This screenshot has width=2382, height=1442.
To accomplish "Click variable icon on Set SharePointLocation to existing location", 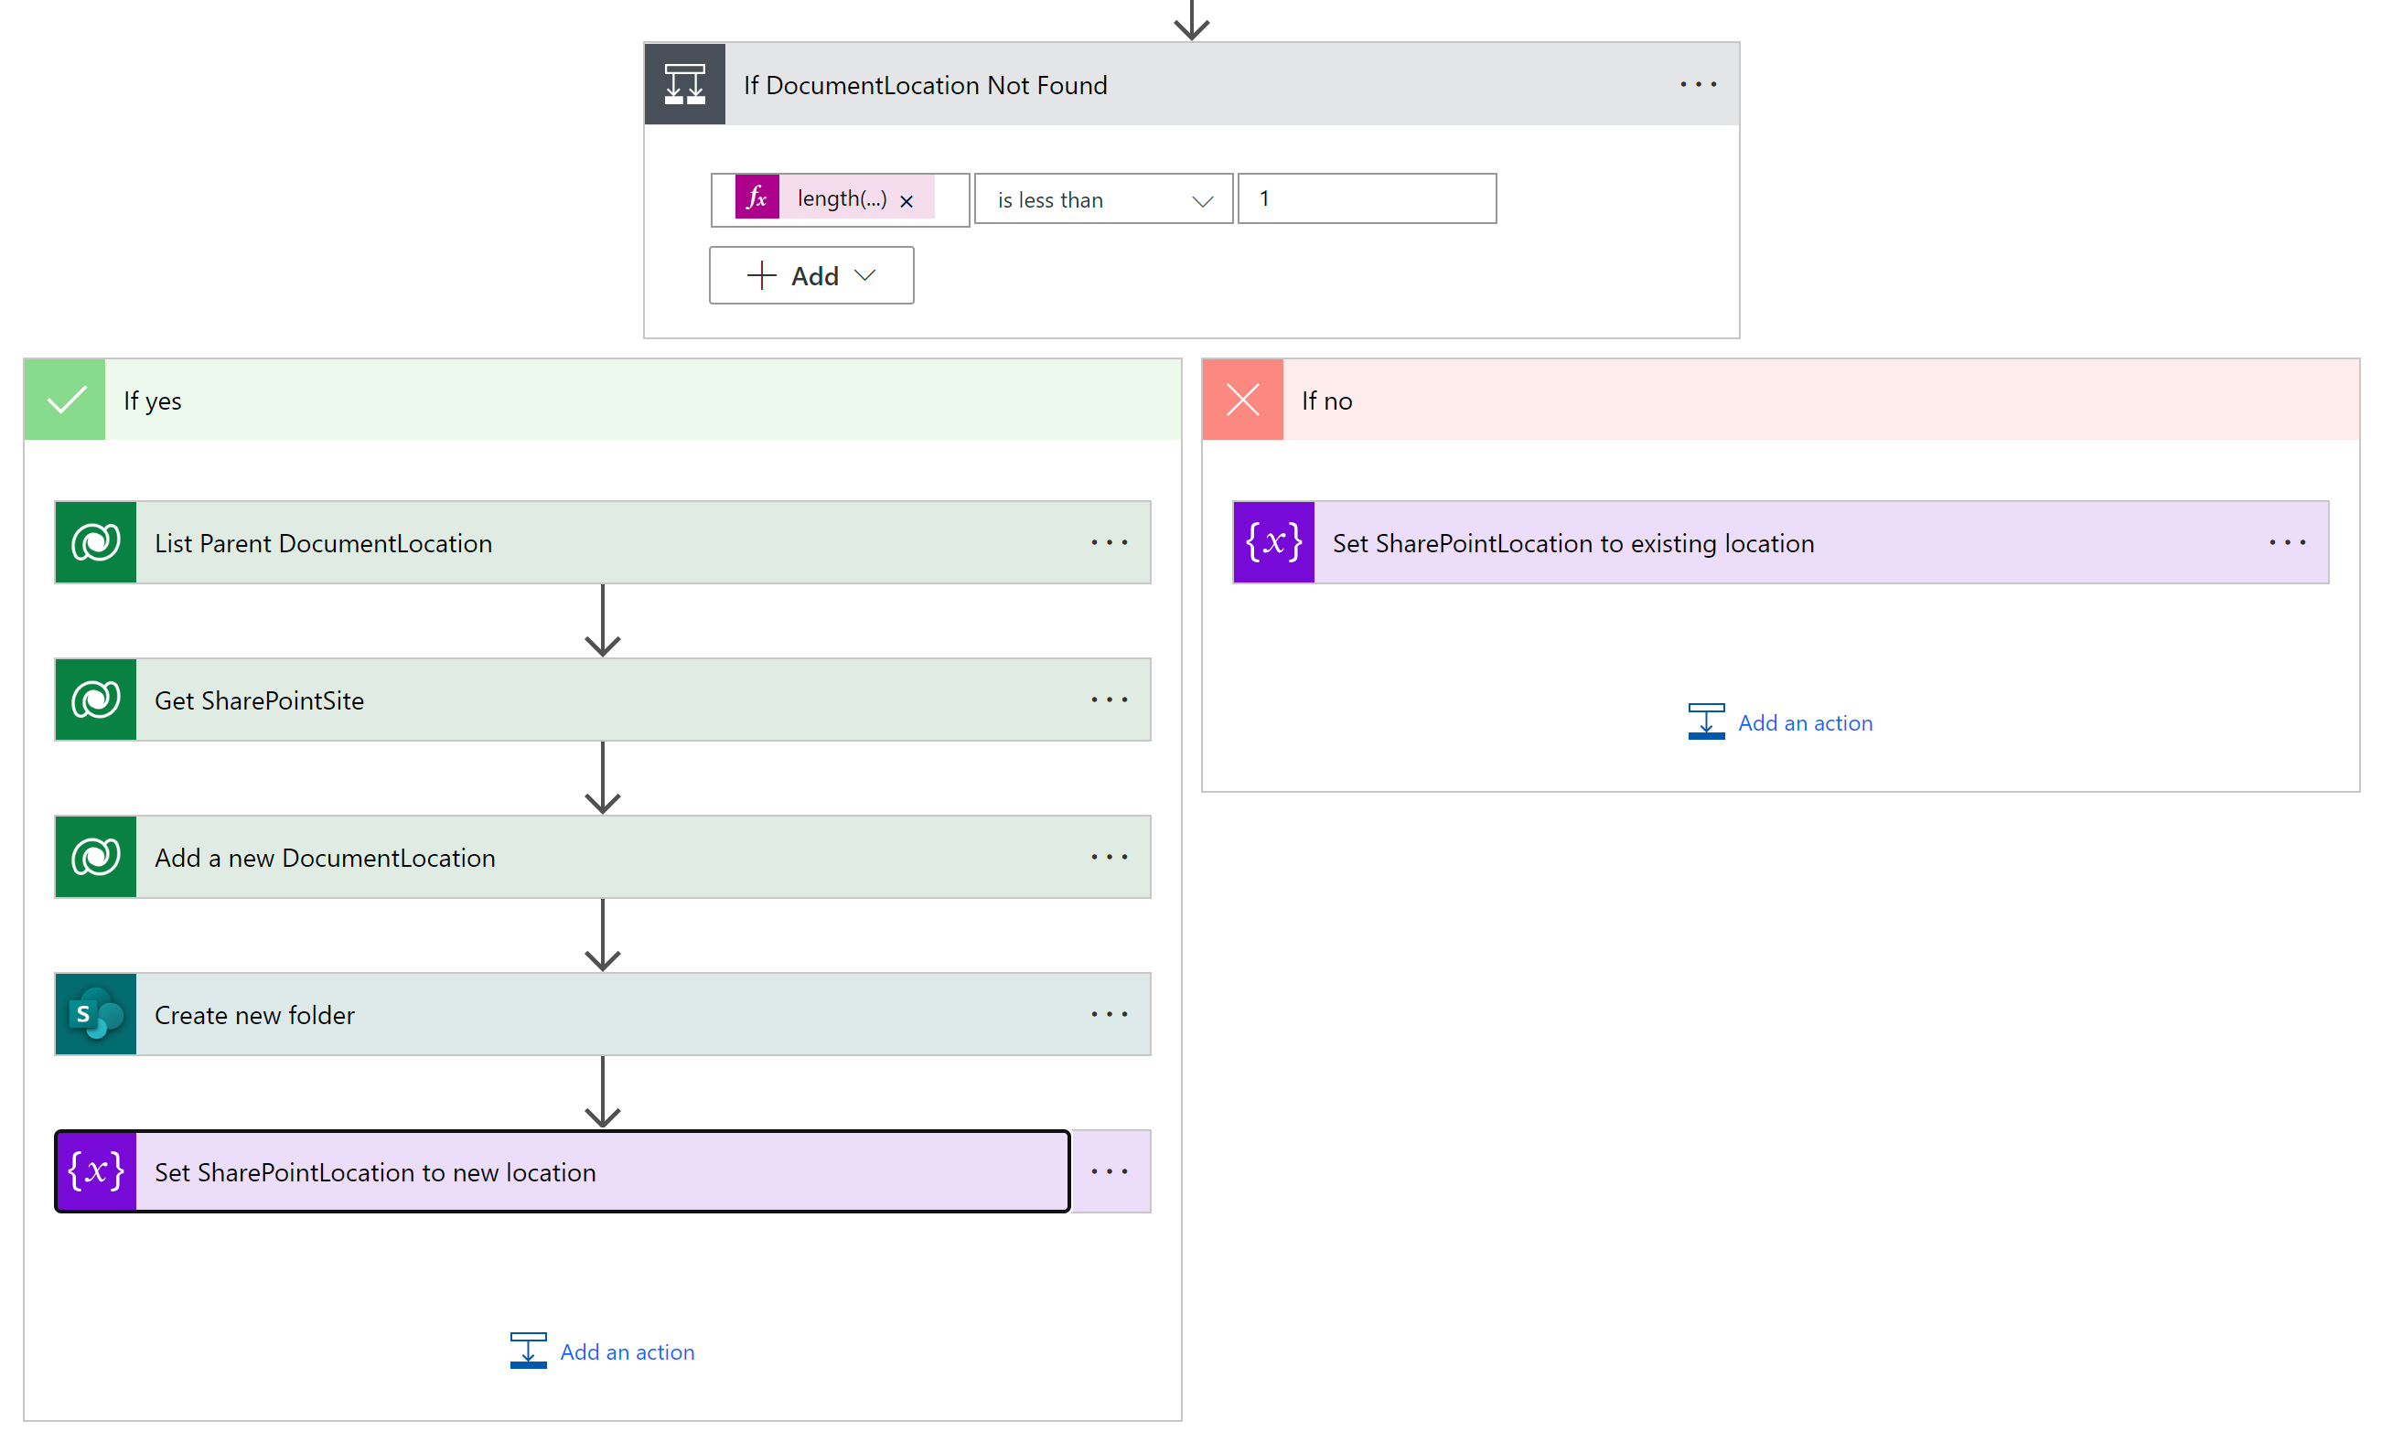I will [1273, 542].
